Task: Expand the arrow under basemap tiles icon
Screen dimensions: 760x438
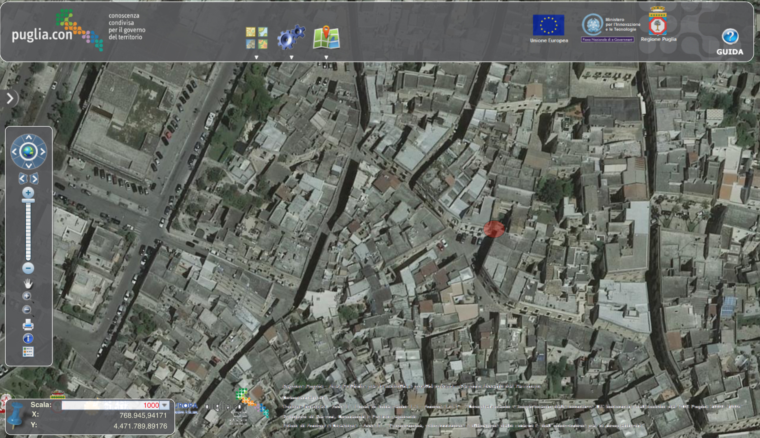Action: click(257, 57)
